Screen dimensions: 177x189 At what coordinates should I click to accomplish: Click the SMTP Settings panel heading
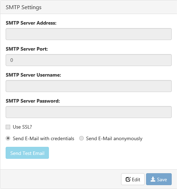[x=24, y=7]
